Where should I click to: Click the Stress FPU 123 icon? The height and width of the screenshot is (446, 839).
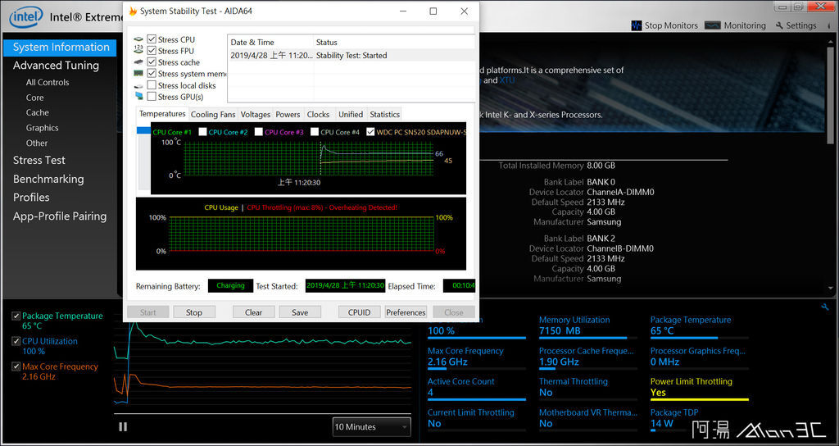click(x=138, y=50)
